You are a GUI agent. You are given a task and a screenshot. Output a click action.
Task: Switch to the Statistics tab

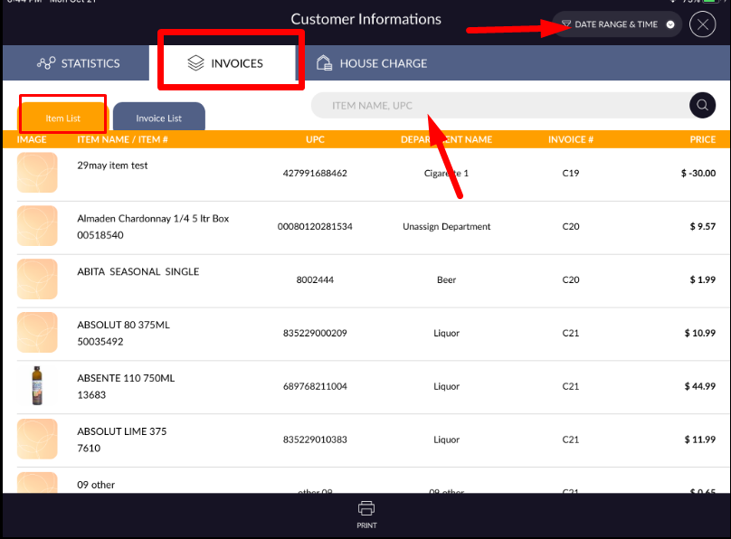tap(78, 63)
